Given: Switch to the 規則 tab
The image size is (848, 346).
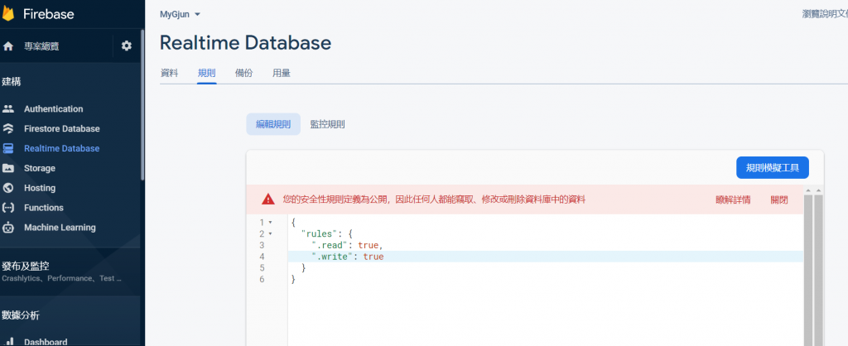Looking at the screenshot, I should coord(206,73).
